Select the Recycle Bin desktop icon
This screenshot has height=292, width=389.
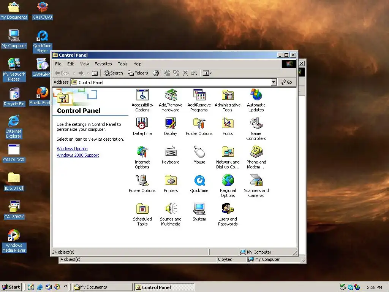14,97
